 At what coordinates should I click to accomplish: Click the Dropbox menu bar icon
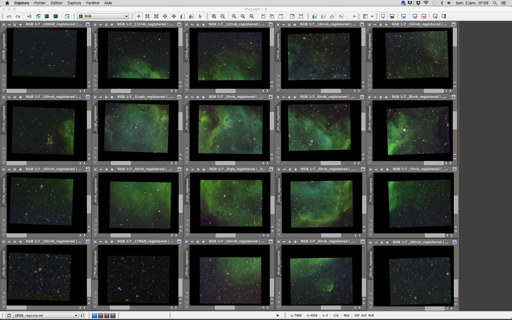point(418,3)
